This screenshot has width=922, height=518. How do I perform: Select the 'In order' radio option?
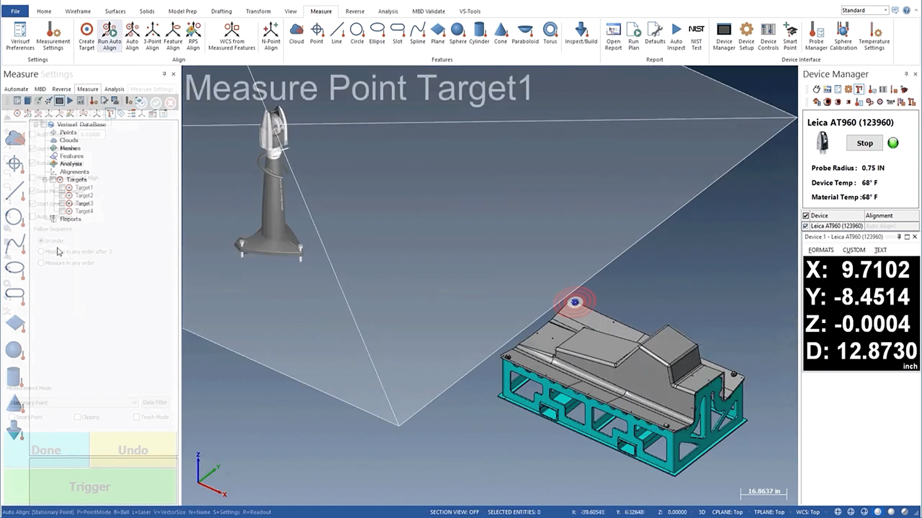tap(41, 240)
